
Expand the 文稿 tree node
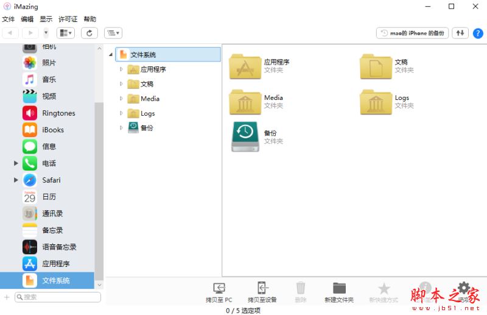(x=121, y=83)
